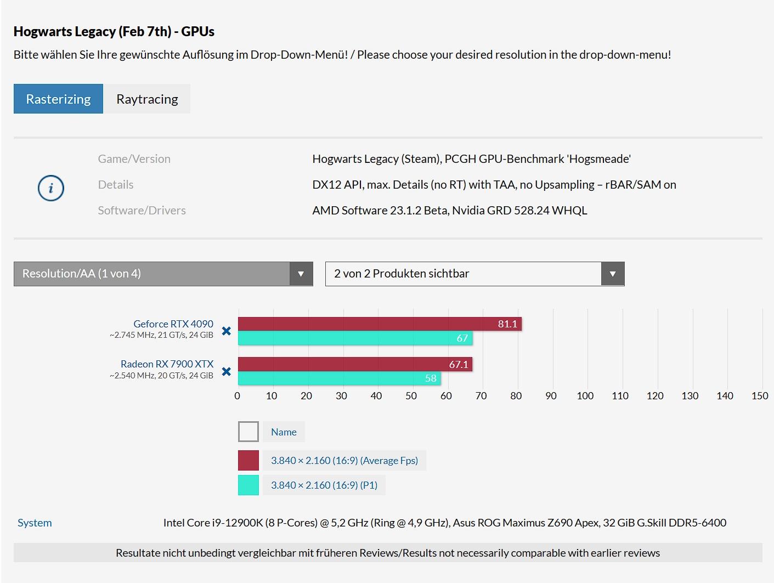This screenshot has height=583, width=774.
Task: Expand the Produkten sichtbar dropdown arrow
Action: 612,274
